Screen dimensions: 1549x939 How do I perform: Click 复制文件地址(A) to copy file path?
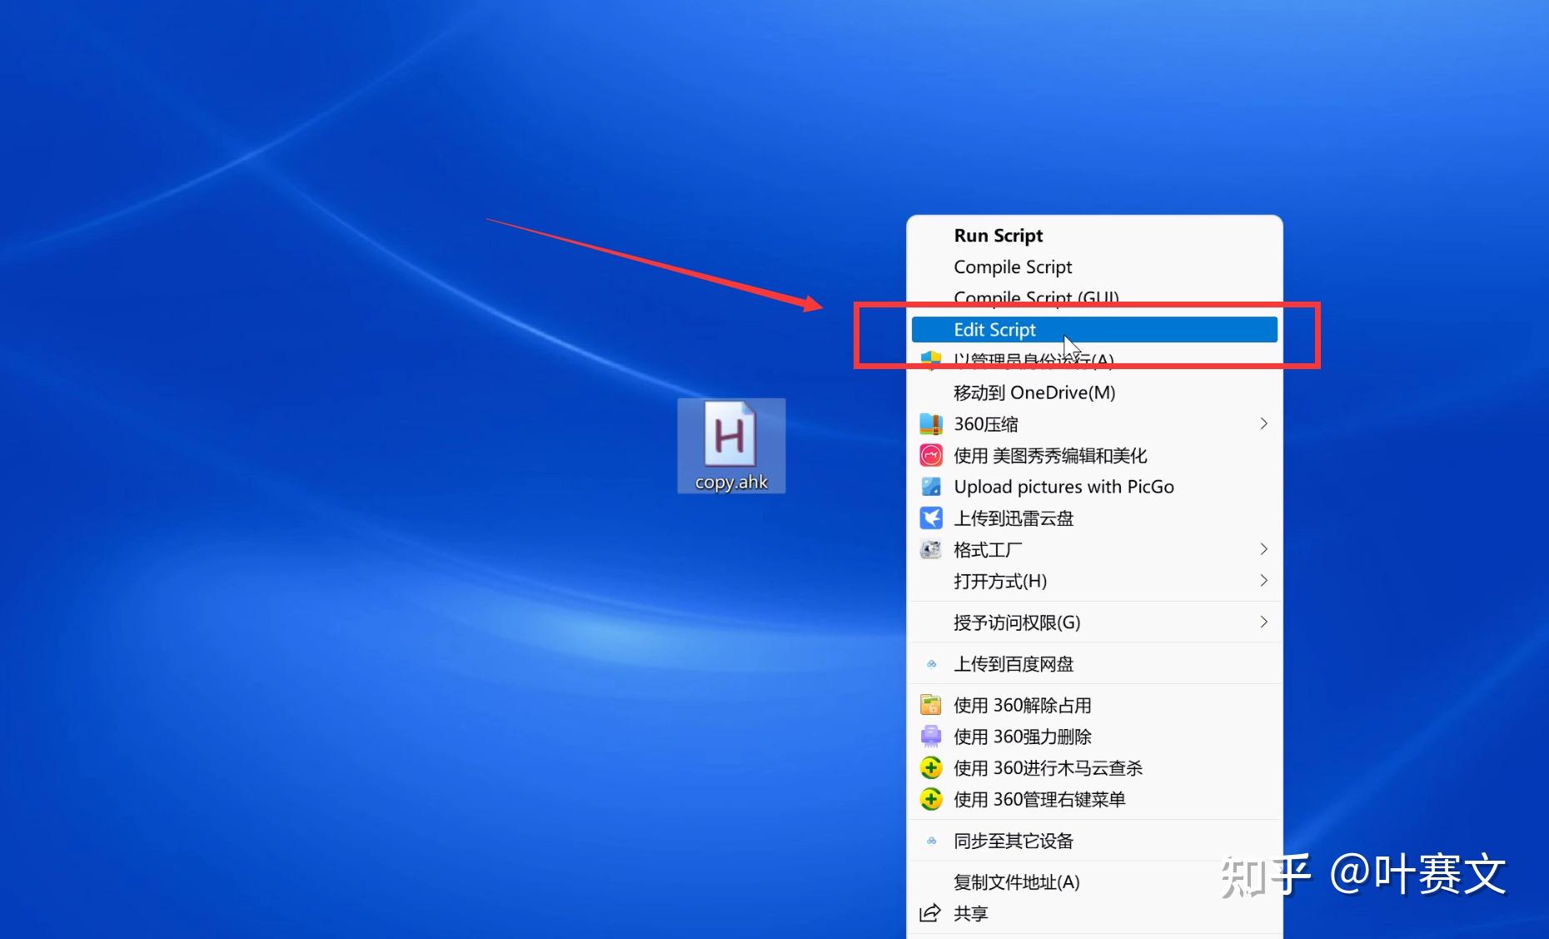1016,882
